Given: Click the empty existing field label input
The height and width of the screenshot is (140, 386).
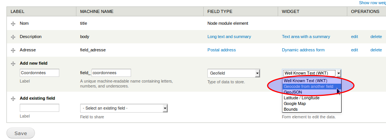Looking at the screenshot, I should pyautogui.click(x=40, y=108).
